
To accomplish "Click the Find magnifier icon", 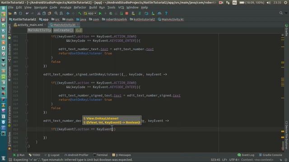I will (56, 13).
